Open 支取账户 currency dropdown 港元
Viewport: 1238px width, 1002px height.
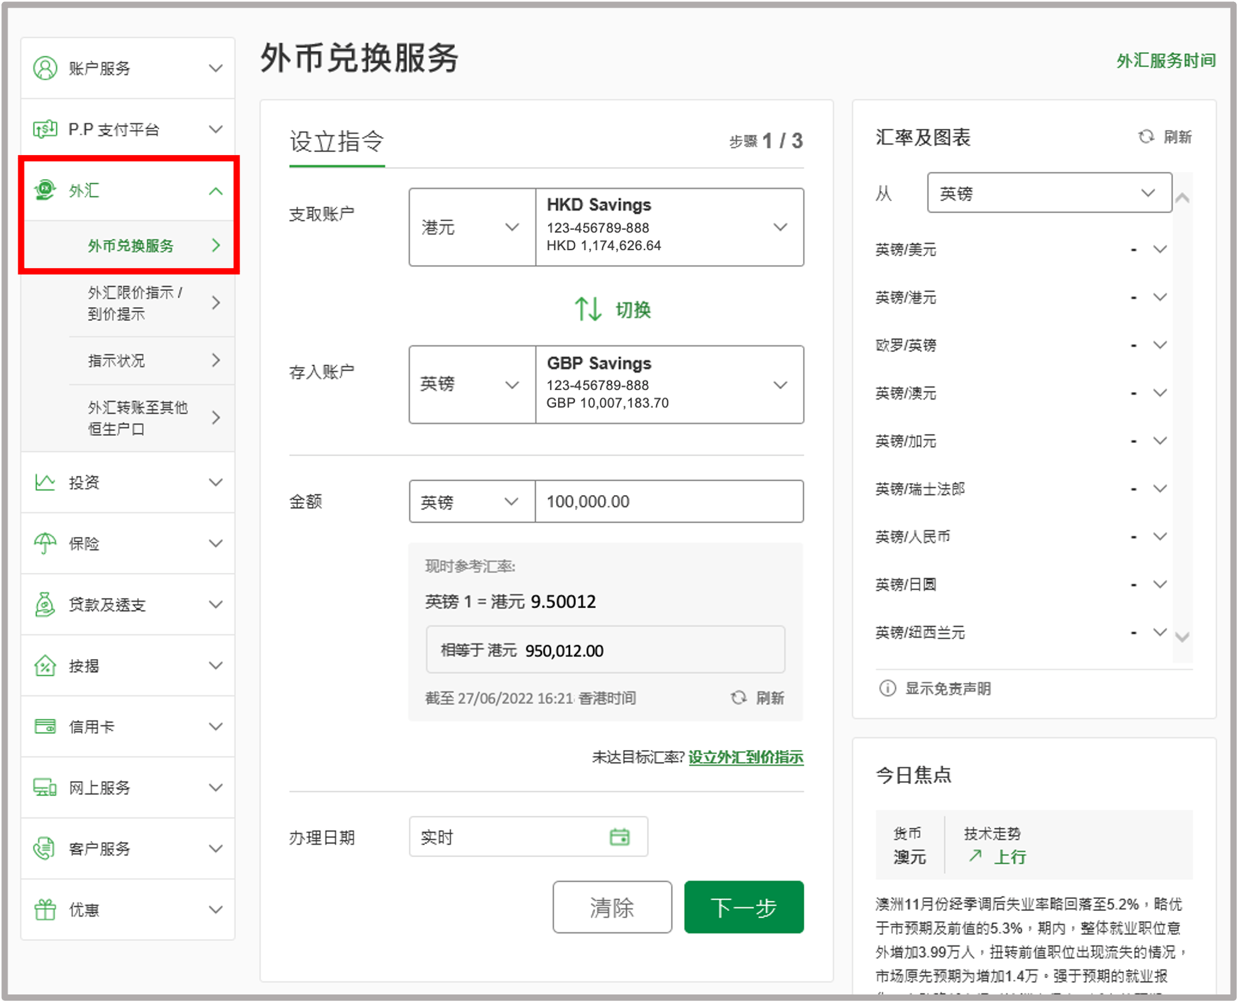coord(472,227)
